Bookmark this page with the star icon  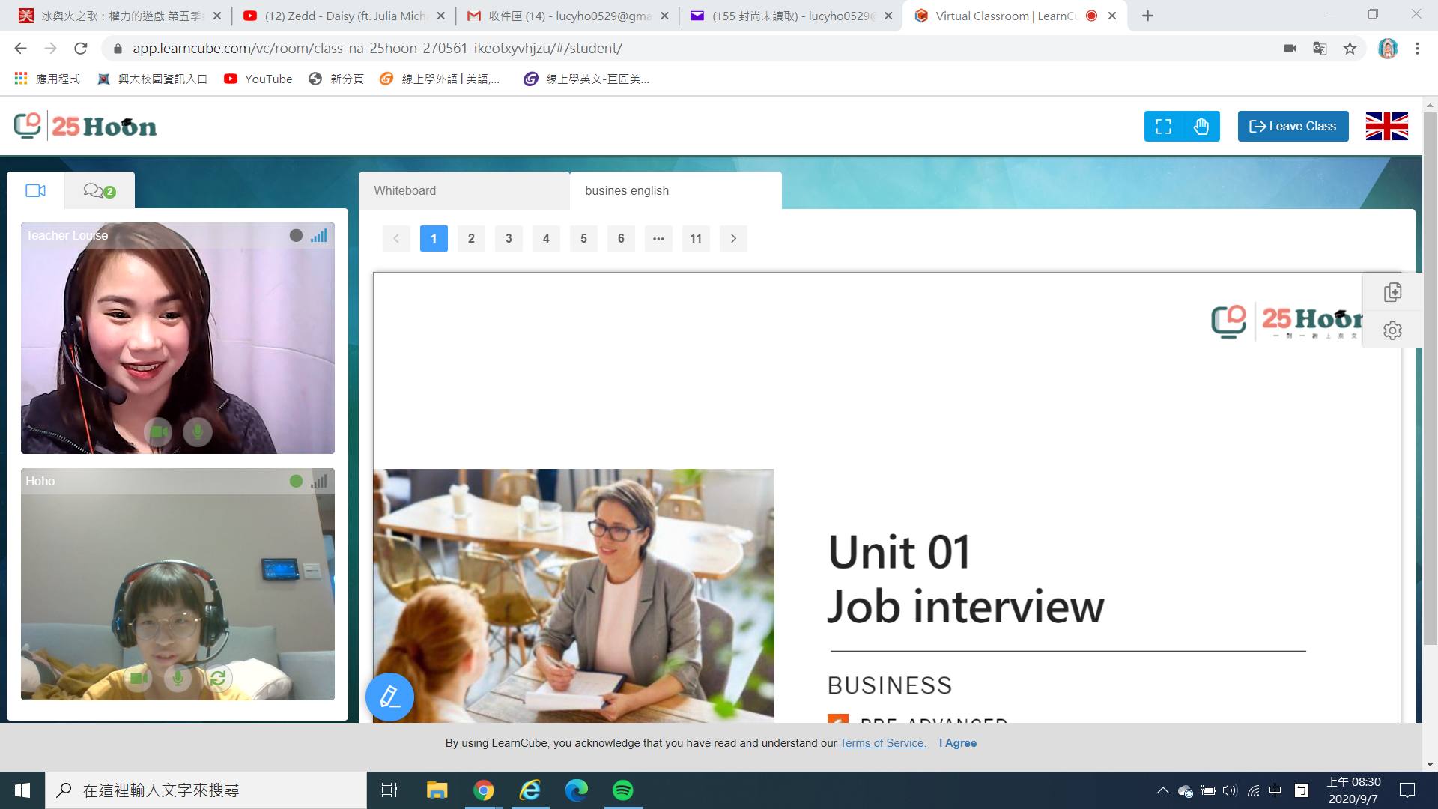[x=1350, y=49]
